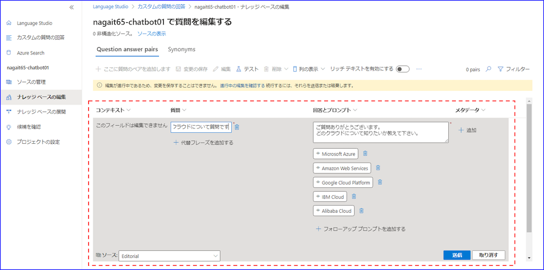The height and width of the screenshot is (270, 544).
Task: Switch to the Question answer pairs tab
Action: (127, 50)
